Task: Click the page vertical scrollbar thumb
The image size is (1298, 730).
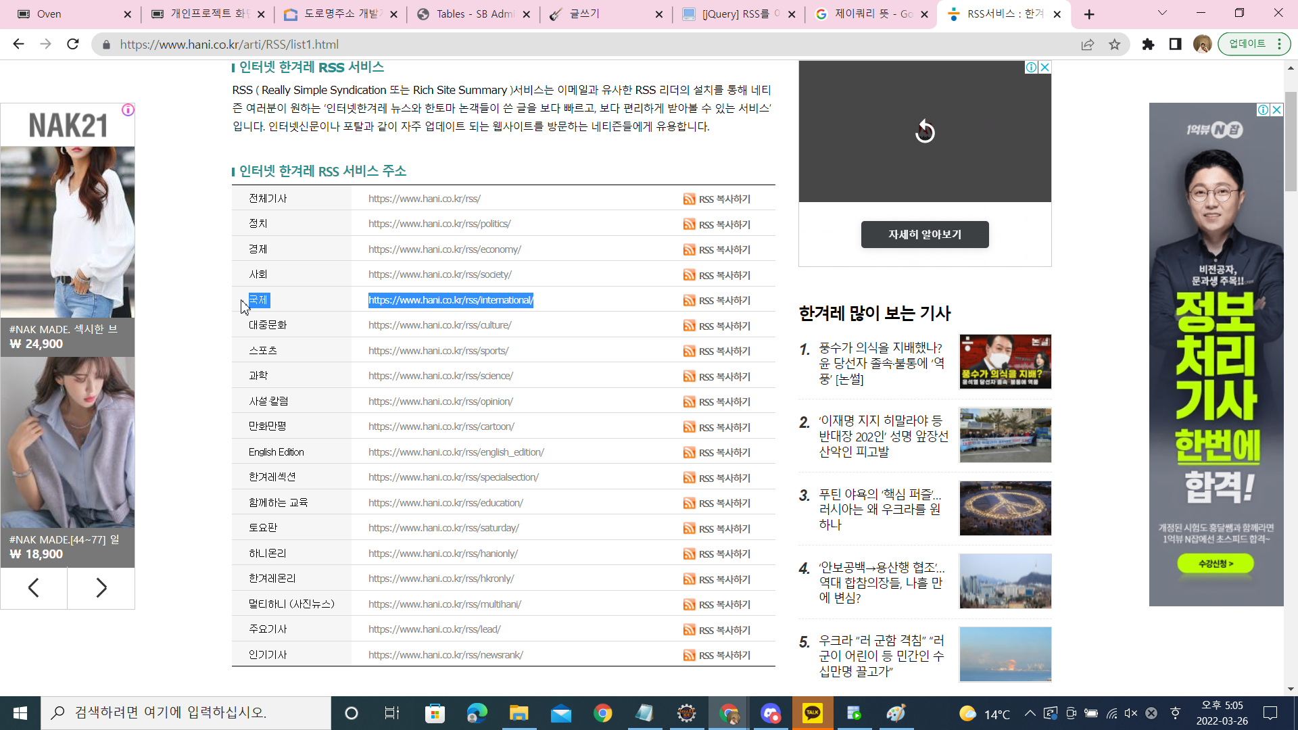Action: click(1291, 141)
